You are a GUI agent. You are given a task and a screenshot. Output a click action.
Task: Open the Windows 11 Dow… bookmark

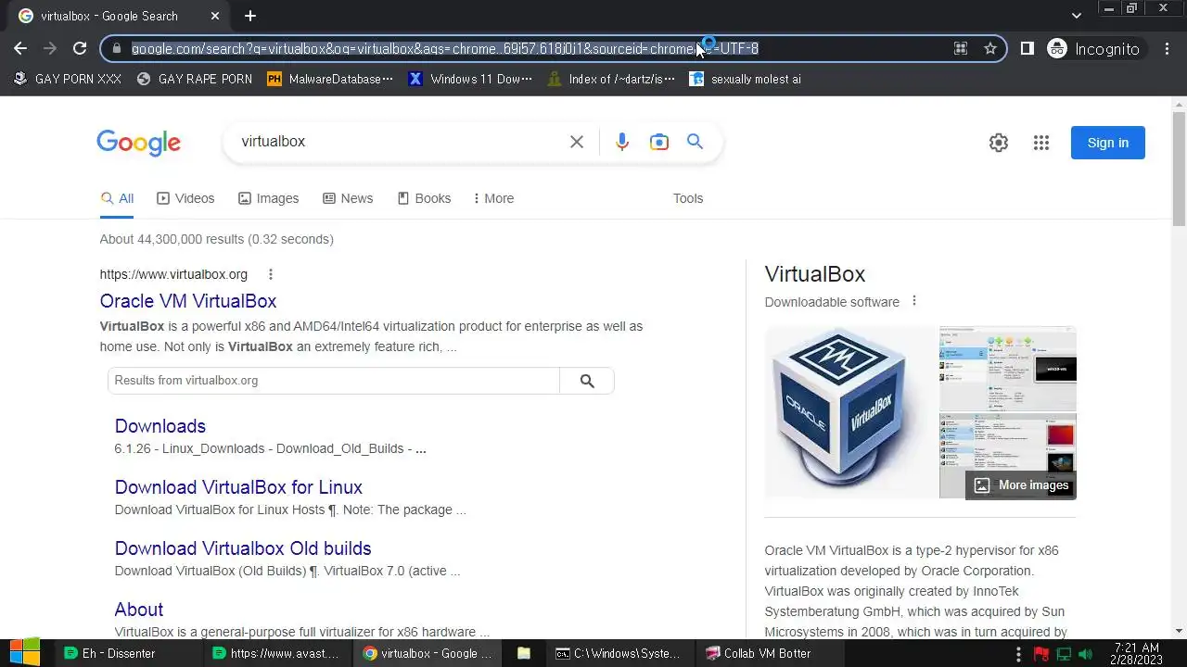[471, 79]
